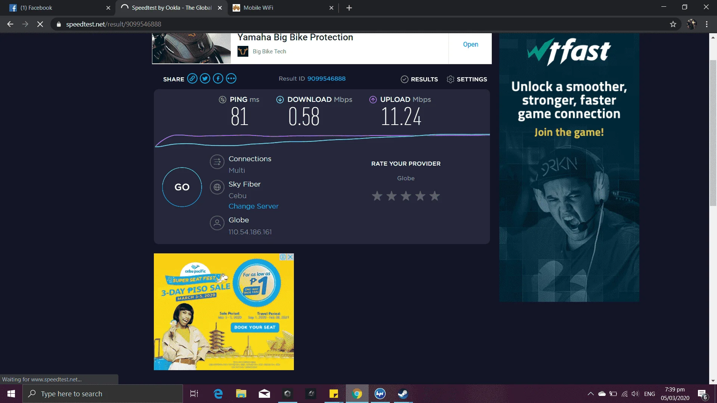Share result on Twitter
The height and width of the screenshot is (403, 717).
click(205, 78)
